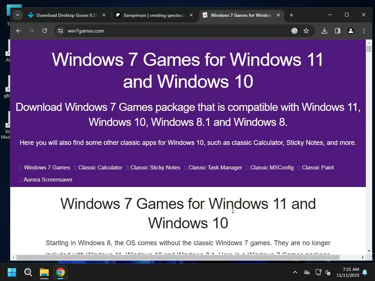Open Chrome downloads icon
375x281 pixels.
[x=324, y=31]
